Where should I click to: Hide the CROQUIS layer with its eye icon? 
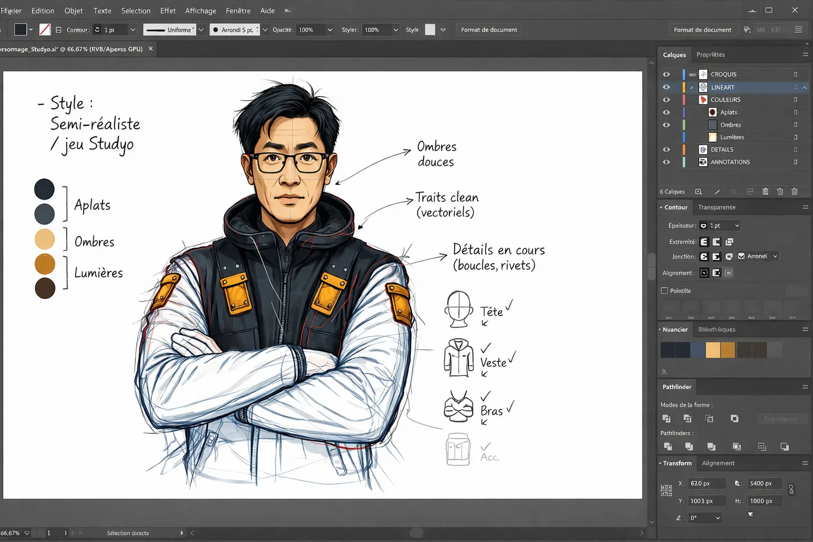click(x=666, y=74)
